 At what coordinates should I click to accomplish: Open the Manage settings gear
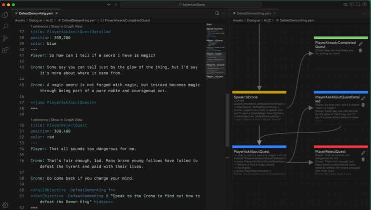click(5, 205)
